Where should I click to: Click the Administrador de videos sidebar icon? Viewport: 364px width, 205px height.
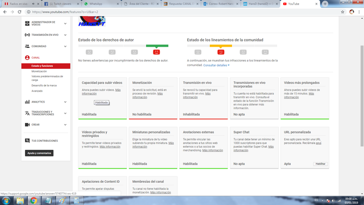(27, 23)
